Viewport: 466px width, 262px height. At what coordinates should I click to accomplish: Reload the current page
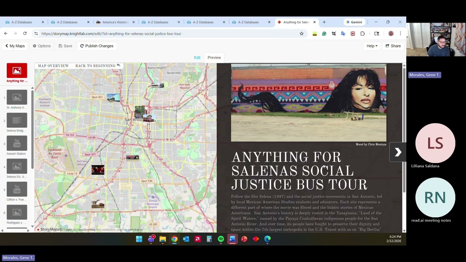click(x=25, y=33)
